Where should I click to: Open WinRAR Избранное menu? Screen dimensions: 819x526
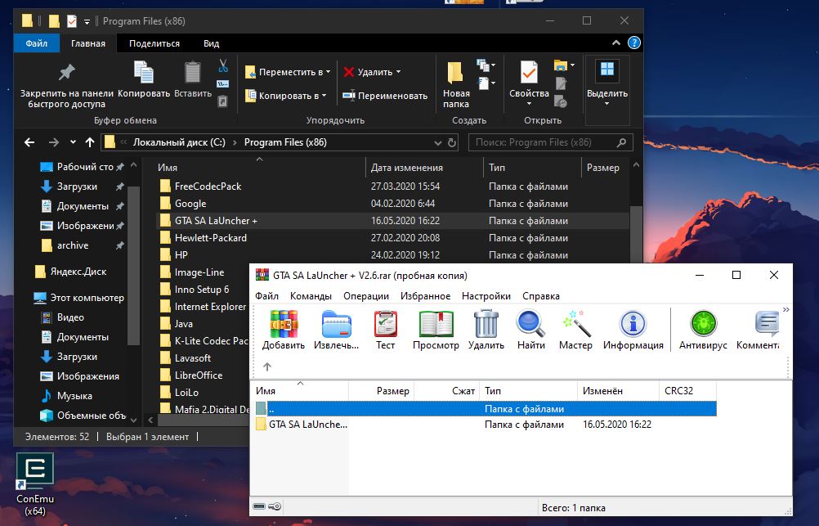[425, 296]
